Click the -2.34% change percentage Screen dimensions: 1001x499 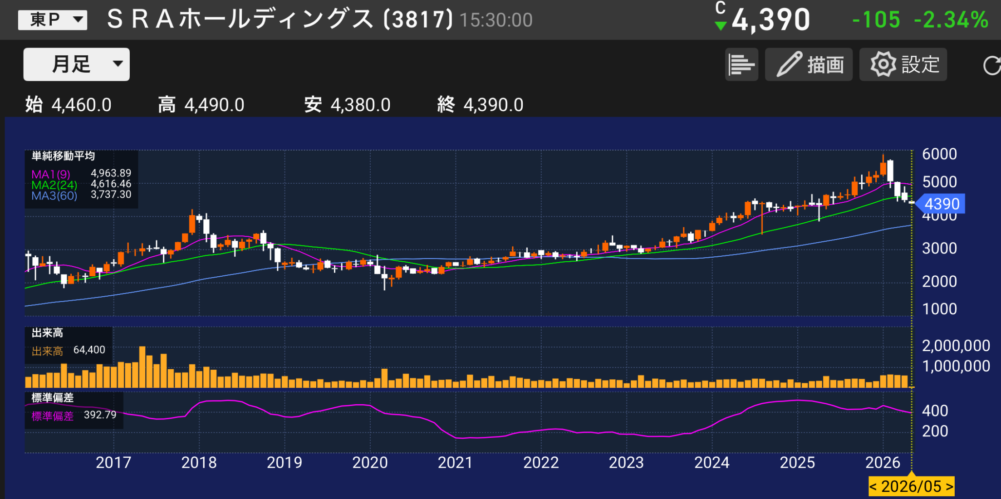coord(951,20)
